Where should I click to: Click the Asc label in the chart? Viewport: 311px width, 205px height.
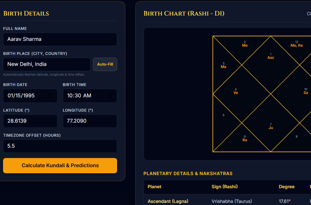click(271, 58)
